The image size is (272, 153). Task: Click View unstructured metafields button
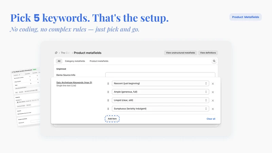coord(181,53)
